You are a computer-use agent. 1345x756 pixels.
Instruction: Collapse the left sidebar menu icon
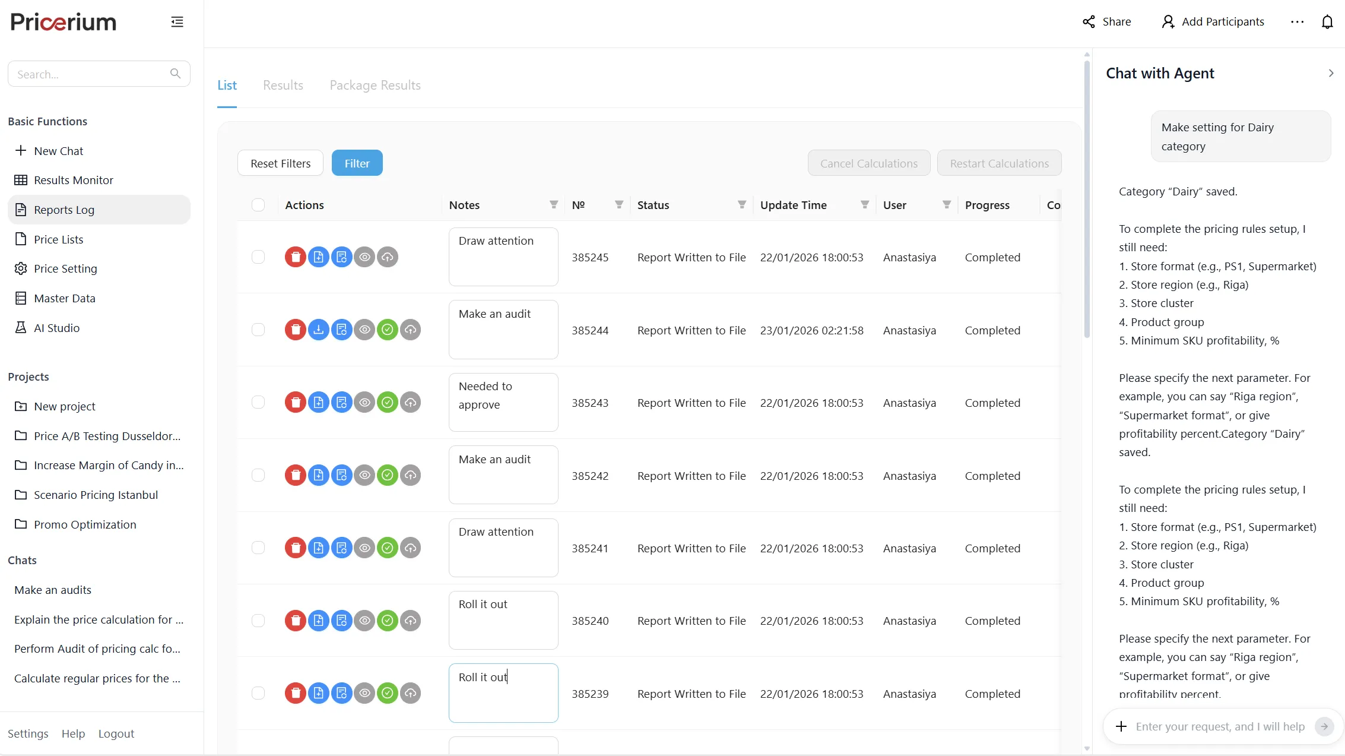[x=177, y=22]
